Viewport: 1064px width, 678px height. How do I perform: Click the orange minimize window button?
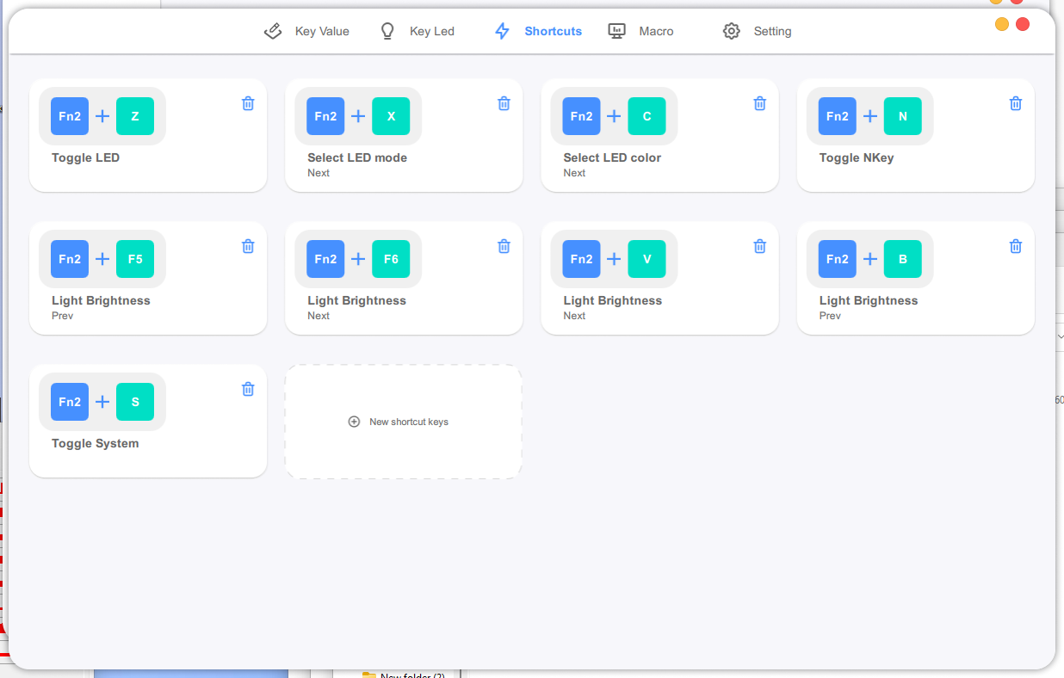[1002, 24]
